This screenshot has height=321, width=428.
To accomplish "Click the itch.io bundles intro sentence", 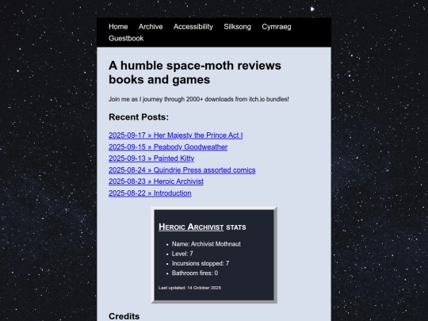I will pyautogui.click(x=199, y=99).
